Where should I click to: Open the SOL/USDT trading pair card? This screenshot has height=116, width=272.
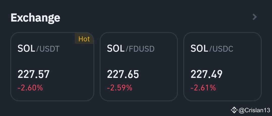tap(52, 66)
